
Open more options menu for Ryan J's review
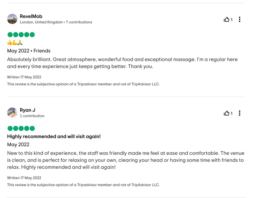point(240,113)
